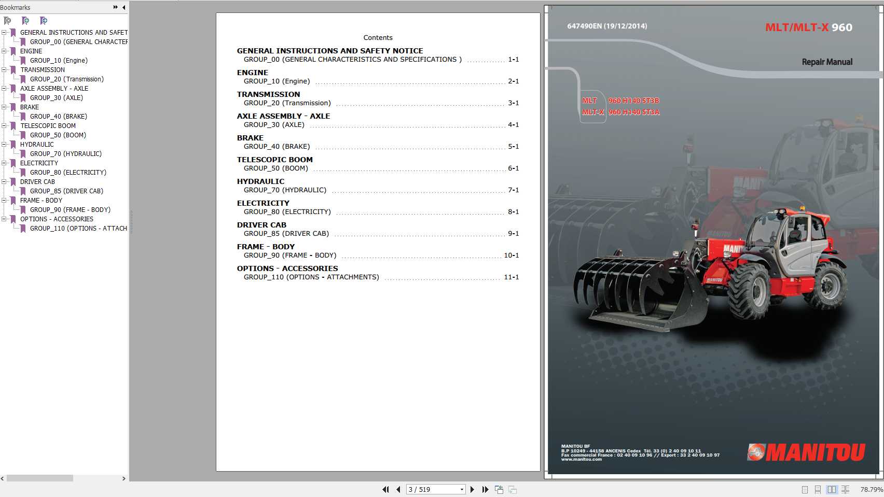Select the two-page facing view

click(832, 489)
